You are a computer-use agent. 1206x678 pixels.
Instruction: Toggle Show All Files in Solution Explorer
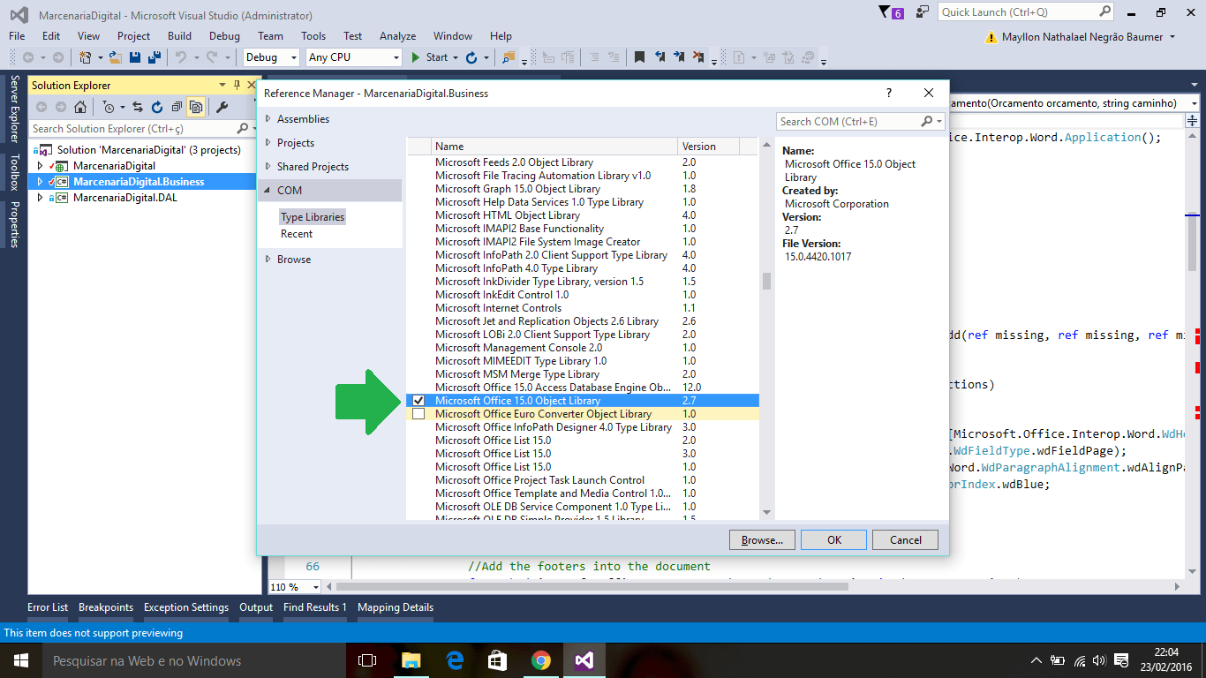coord(196,107)
